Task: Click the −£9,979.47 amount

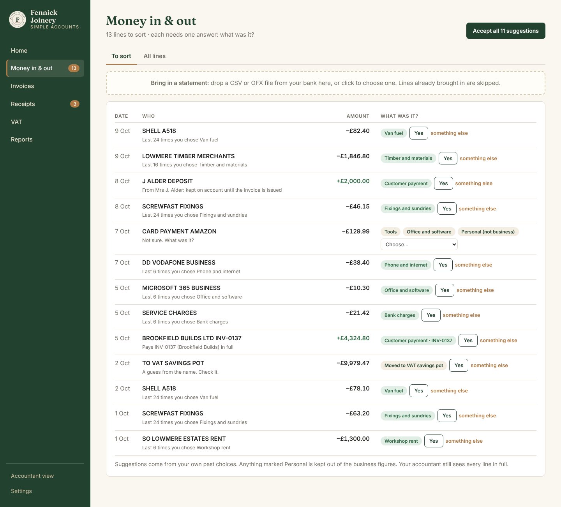Action: point(353,363)
